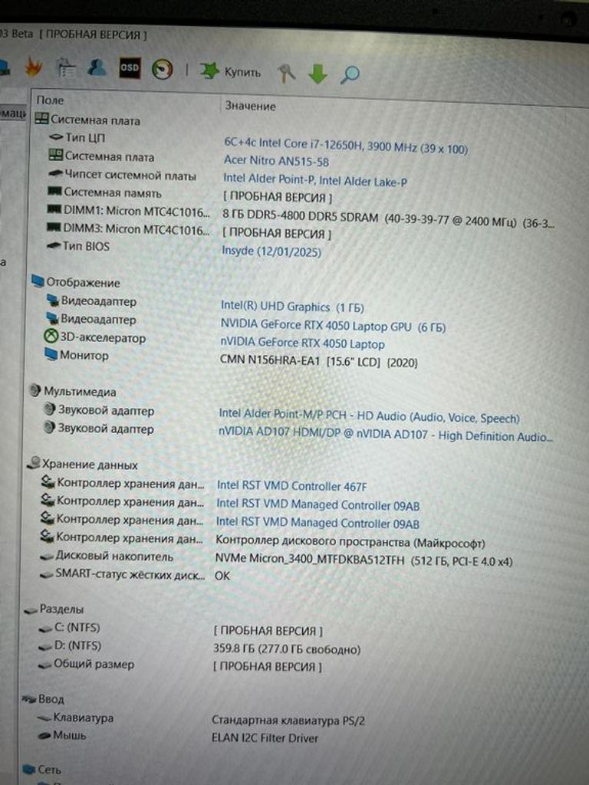Click the Тип ЦП row icon
Viewport: 589px width, 785px height.
[x=55, y=137]
